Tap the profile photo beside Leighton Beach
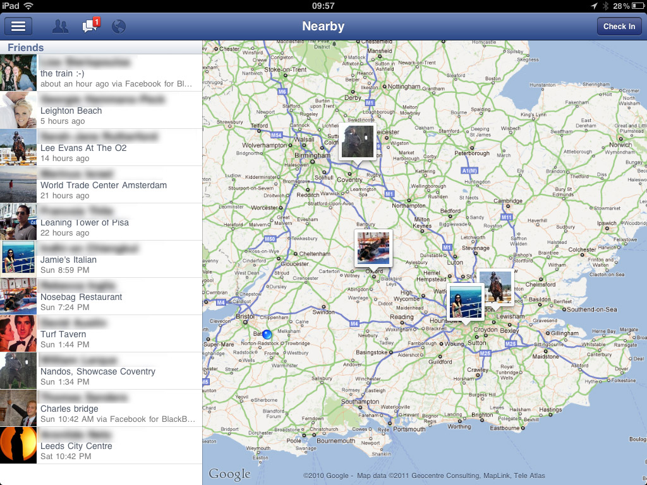The height and width of the screenshot is (485, 647). (18, 110)
